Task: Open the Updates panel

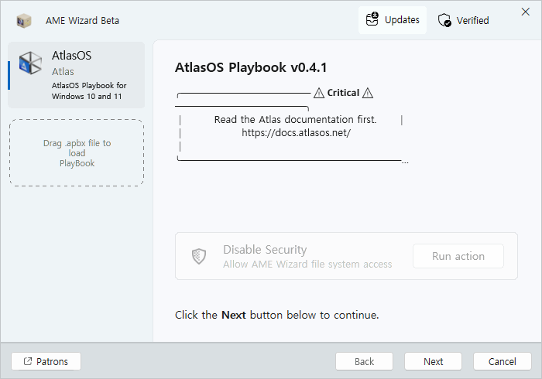Action: click(x=393, y=20)
